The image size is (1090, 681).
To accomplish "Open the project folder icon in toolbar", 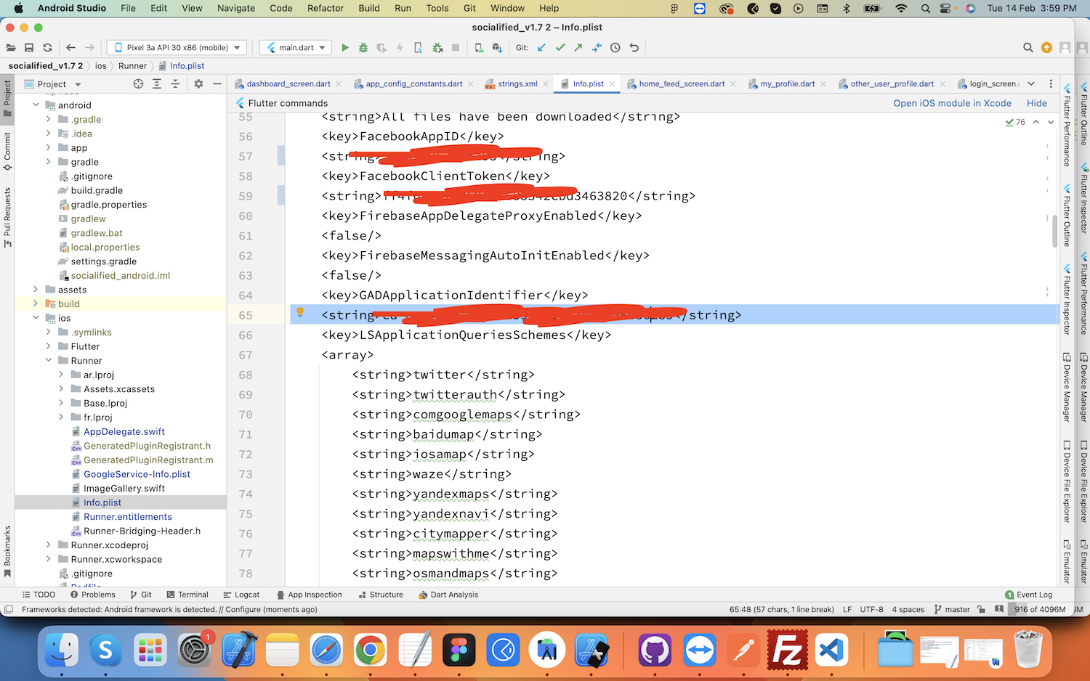I will [11, 48].
